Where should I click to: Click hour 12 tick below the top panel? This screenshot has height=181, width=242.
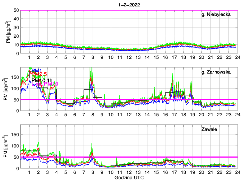[x=129, y=57]
